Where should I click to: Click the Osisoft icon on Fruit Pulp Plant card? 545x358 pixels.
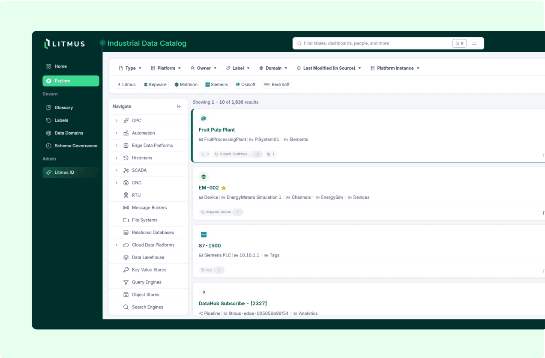204,119
